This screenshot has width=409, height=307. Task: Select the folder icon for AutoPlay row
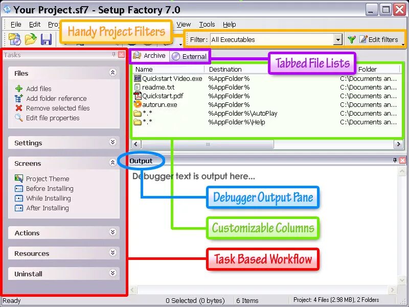[138, 113]
